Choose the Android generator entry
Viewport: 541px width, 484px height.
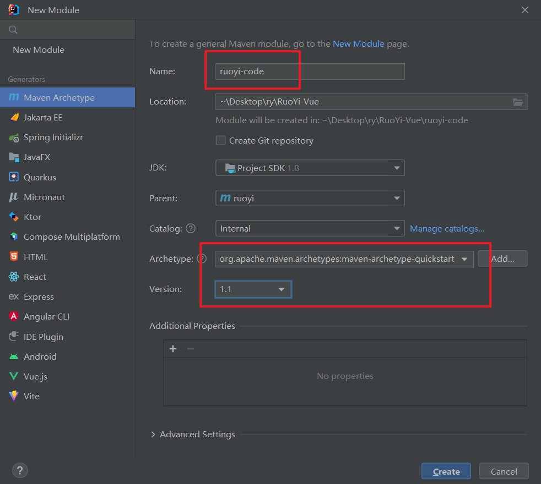[67, 356]
